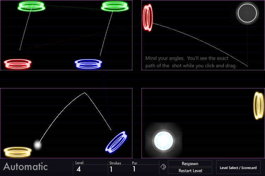Click the glowing white ball in the bottom-right panel
The height and width of the screenshot is (176, 265).
coord(164,141)
